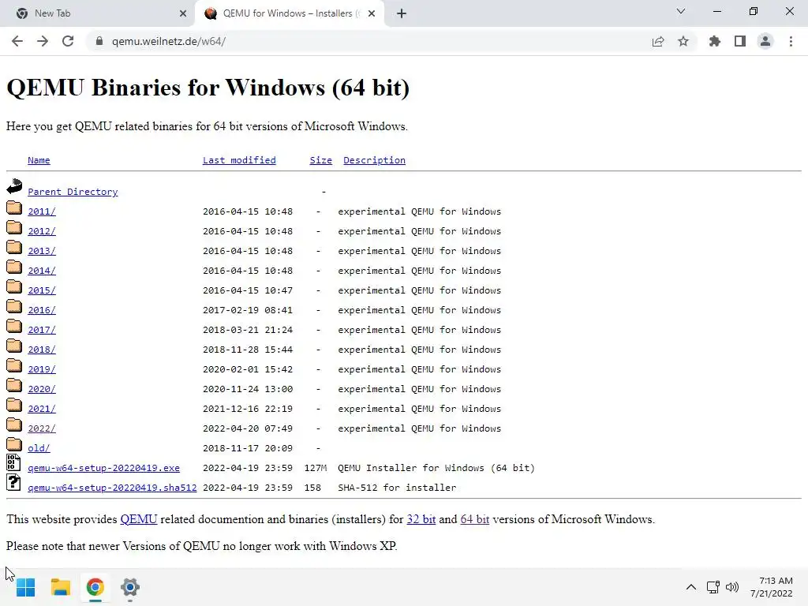Share this page using the share icon
Image resolution: width=808 pixels, height=606 pixels.
658,41
